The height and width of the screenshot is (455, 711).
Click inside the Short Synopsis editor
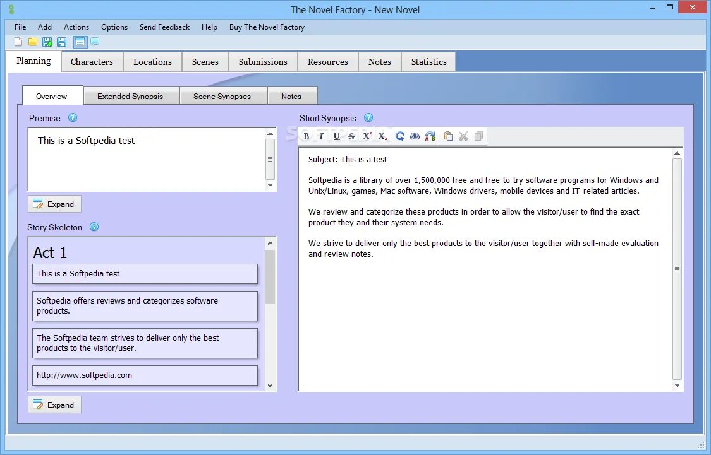[485, 269]
